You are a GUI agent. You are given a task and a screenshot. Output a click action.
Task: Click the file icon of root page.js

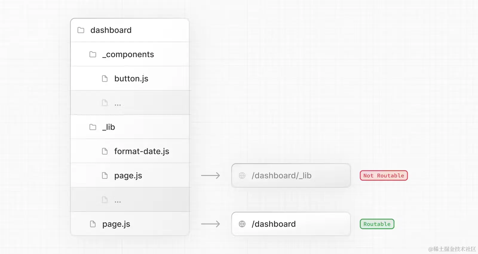(93, 224)
